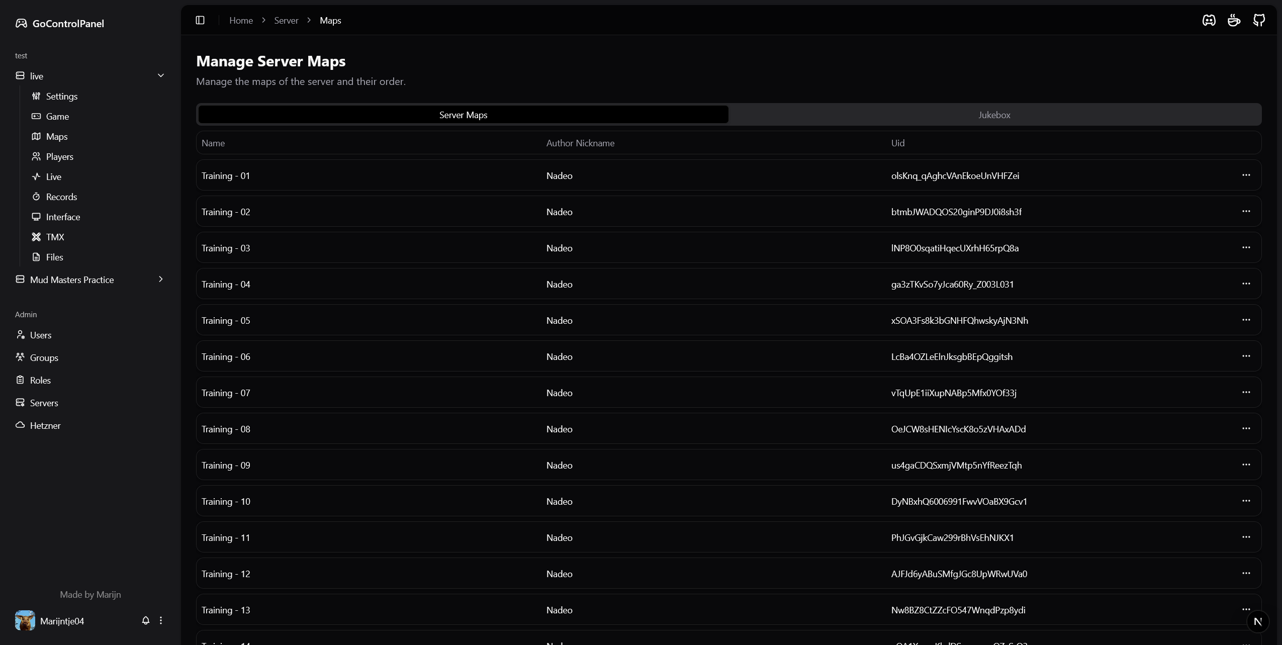Open the GitHub icon link

tap(1259, 20)
